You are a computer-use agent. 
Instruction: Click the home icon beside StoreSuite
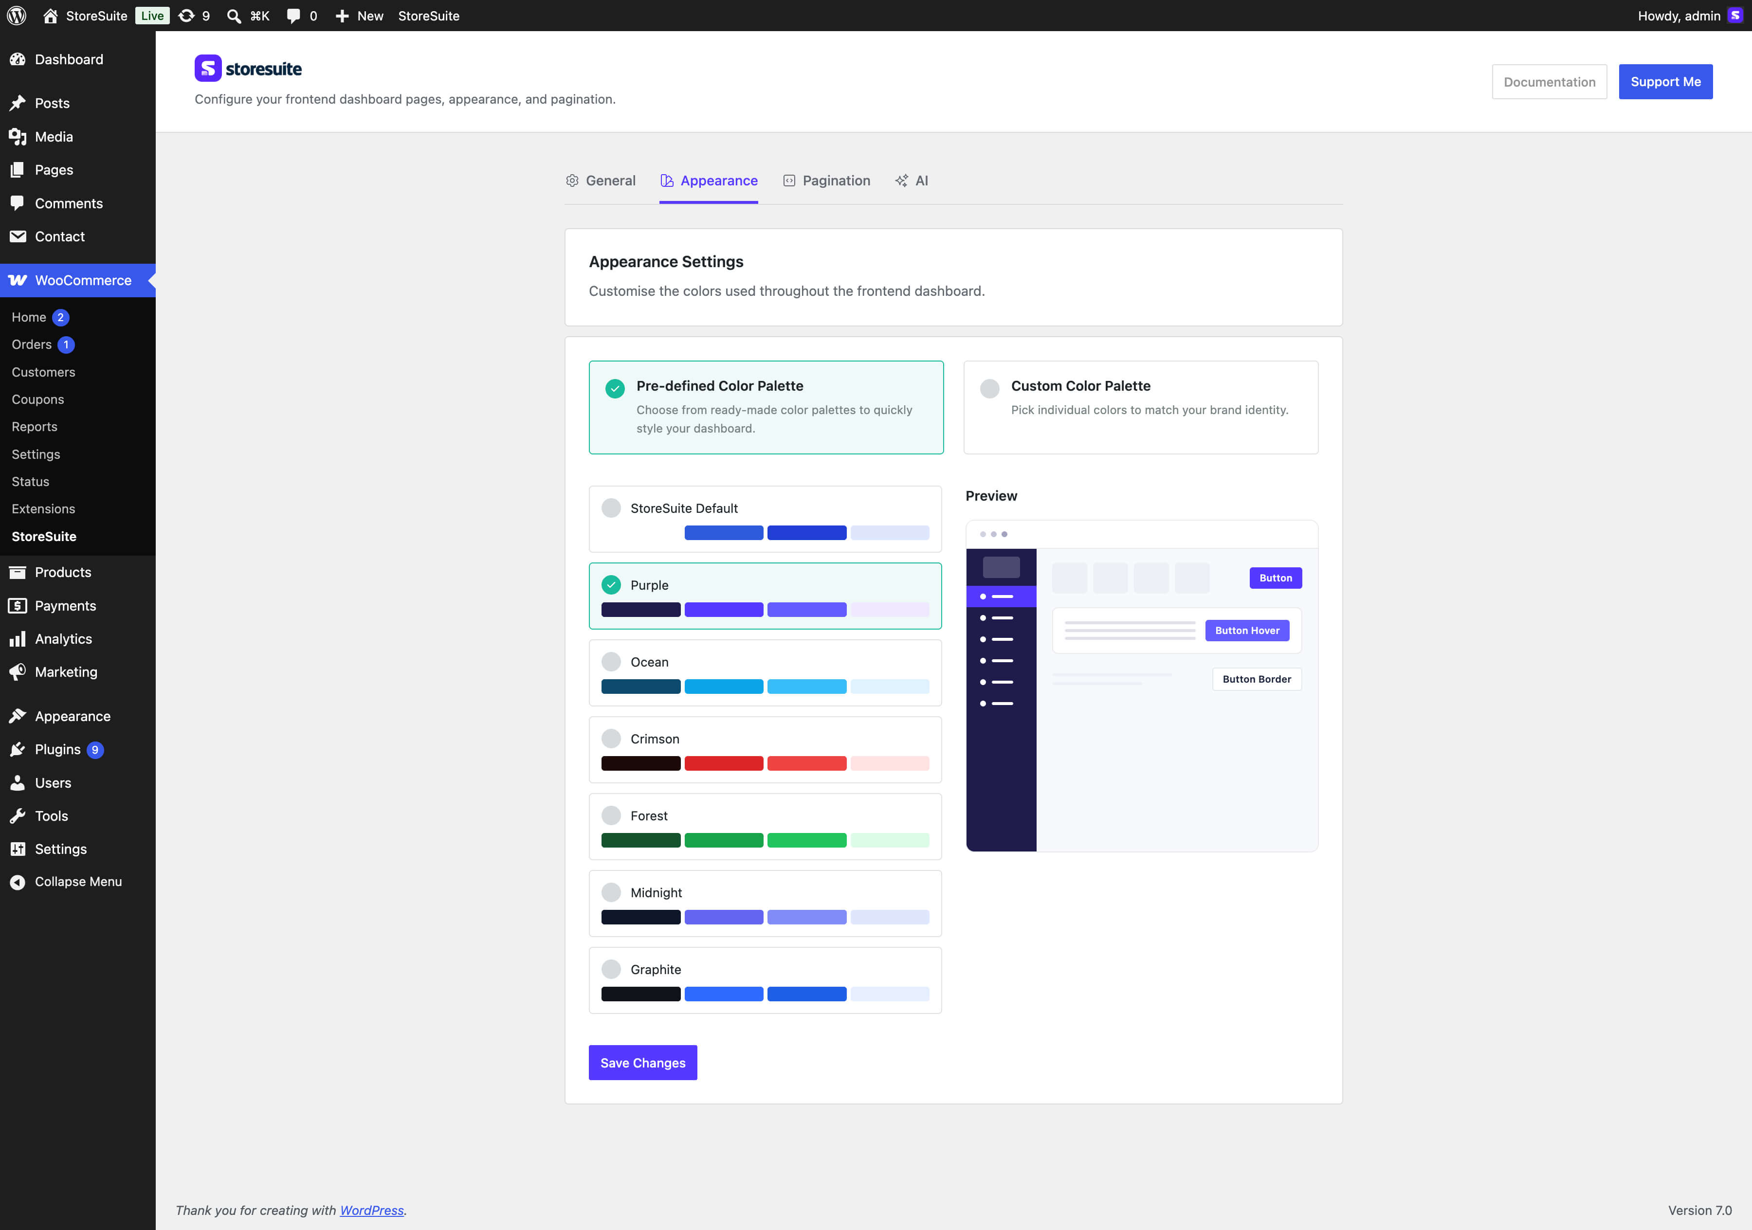tap(50, 15)
